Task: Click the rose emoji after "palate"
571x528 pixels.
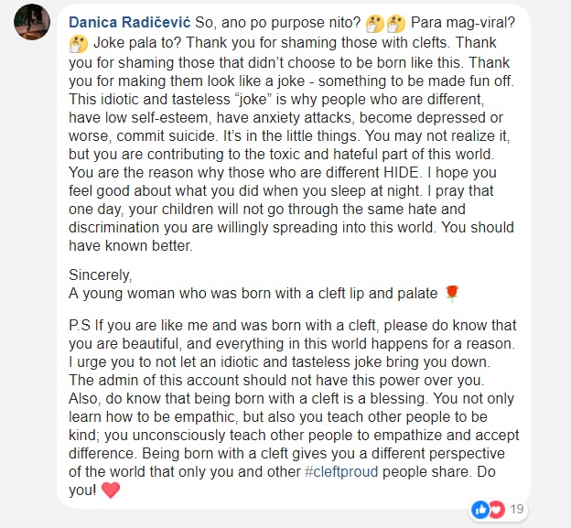Action: tap(452, 294)
